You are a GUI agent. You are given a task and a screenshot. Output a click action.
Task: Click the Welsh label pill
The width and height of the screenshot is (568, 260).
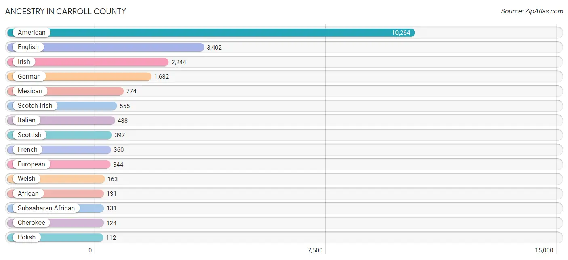(x=27, y=179)
